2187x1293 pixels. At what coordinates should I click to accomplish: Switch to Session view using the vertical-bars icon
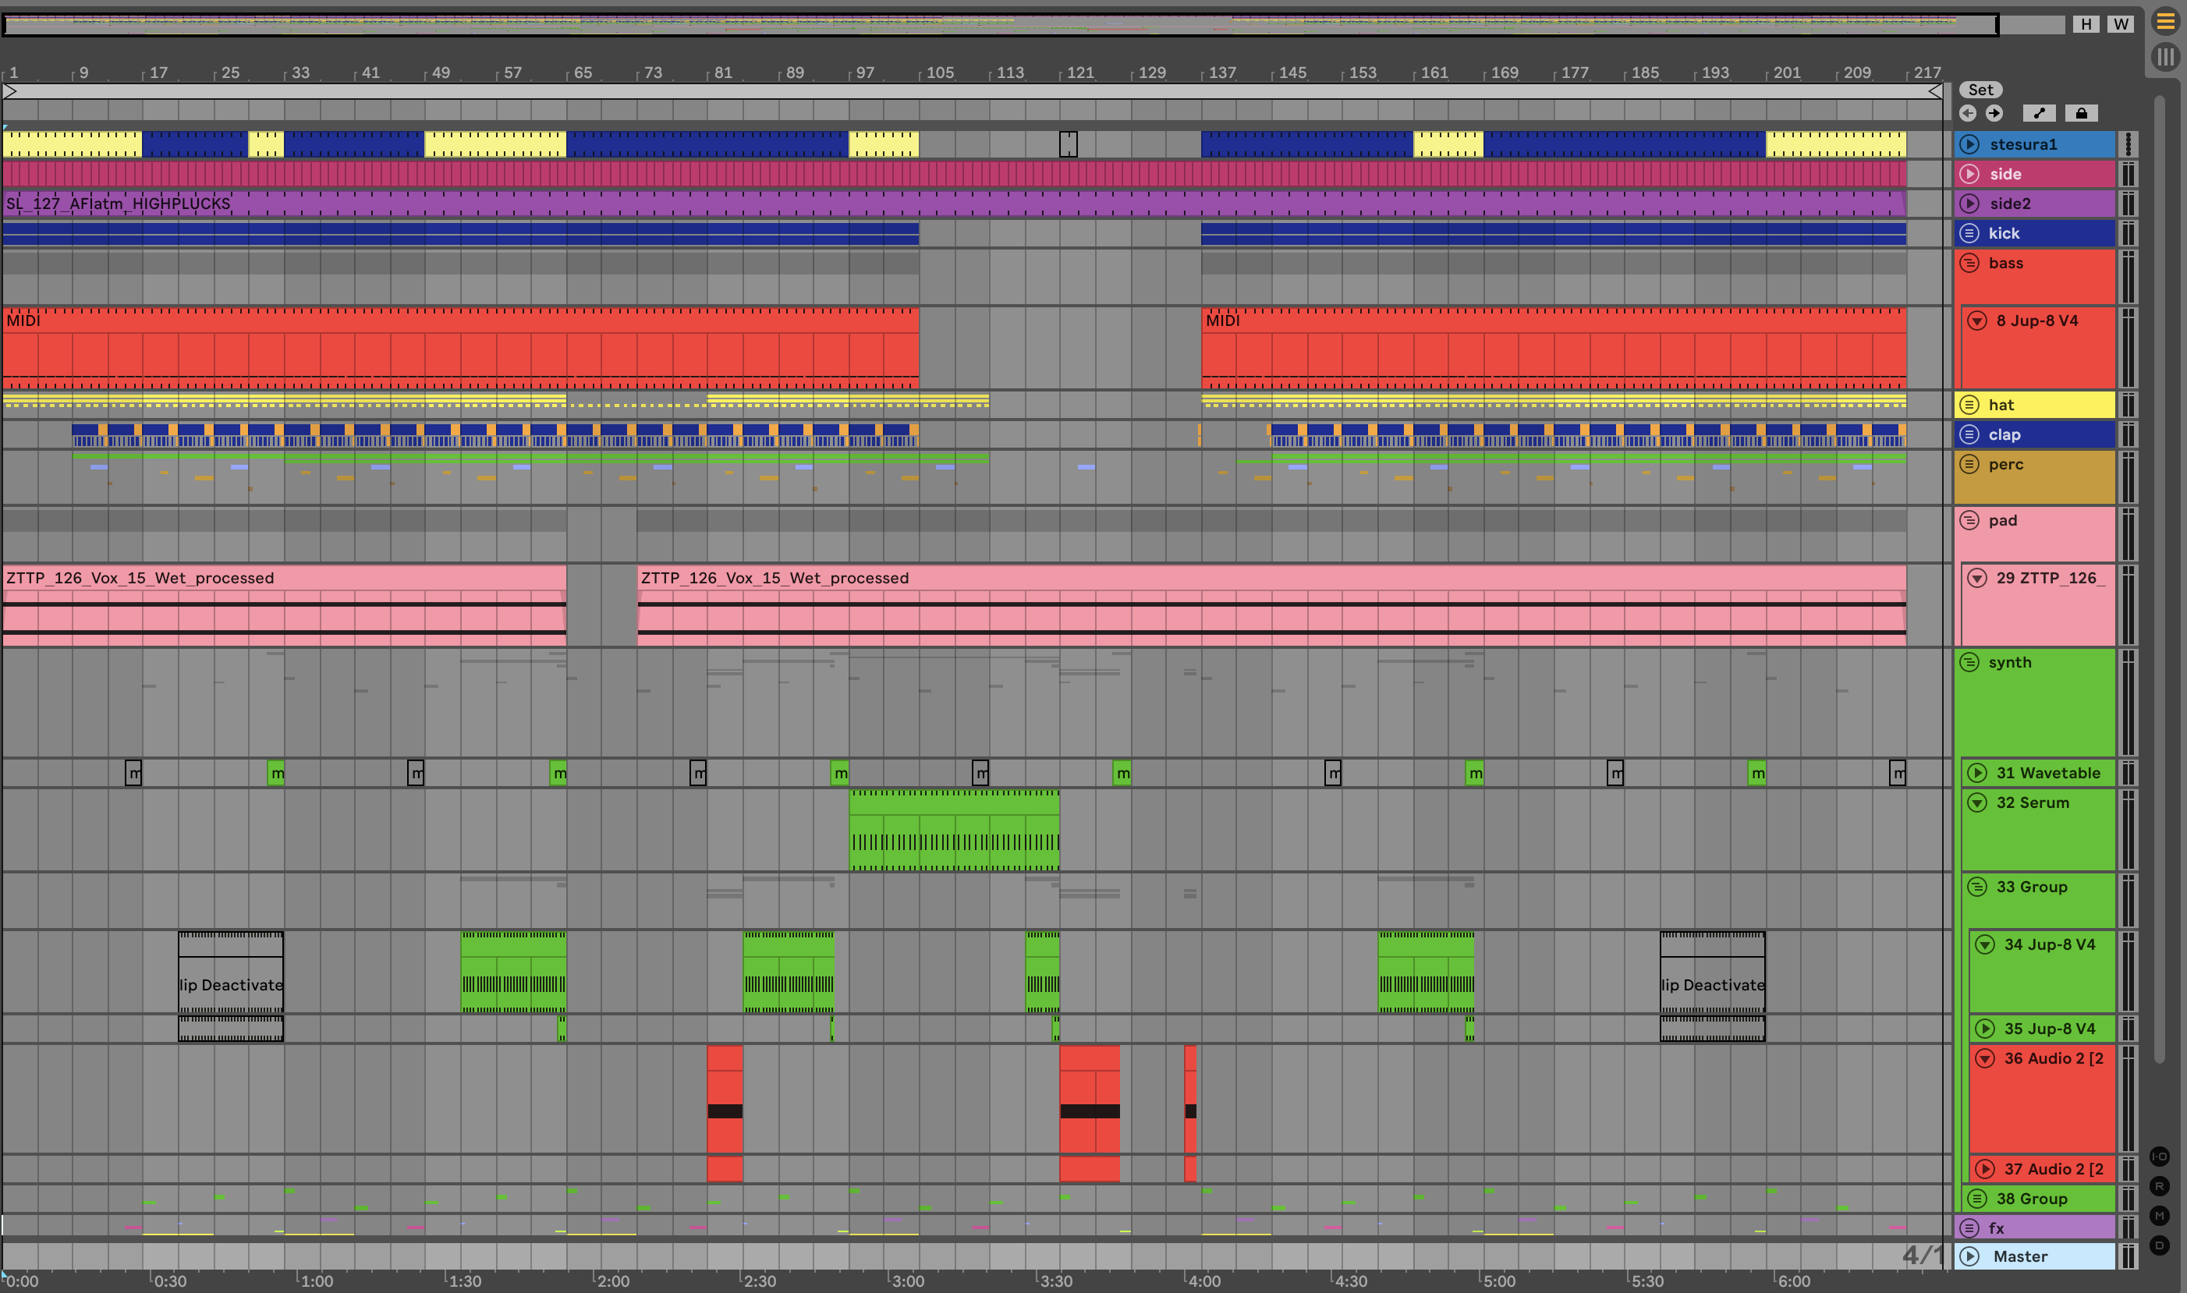click(2165, 58)
